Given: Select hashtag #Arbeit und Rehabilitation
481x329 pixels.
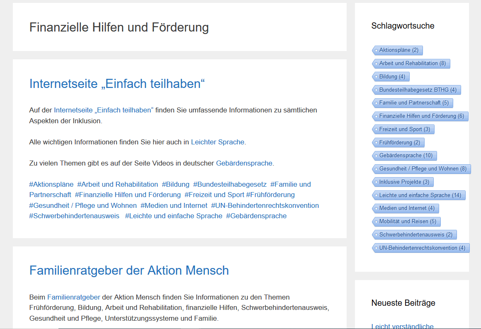Looking at the screenshot, I should point(118,185).
